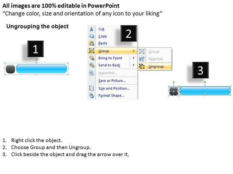Select the blue rounded bar under step 1
This screenshot has height=174, width=233.
point(42,69)
